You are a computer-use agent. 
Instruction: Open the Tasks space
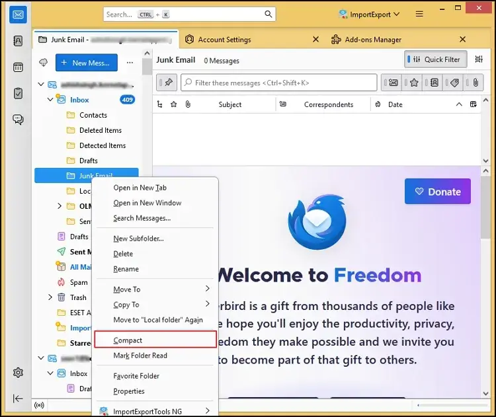point(18,93)
